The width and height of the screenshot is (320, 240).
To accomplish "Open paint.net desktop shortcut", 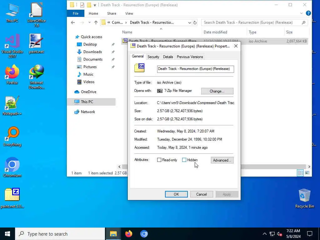I will (36, 44).
